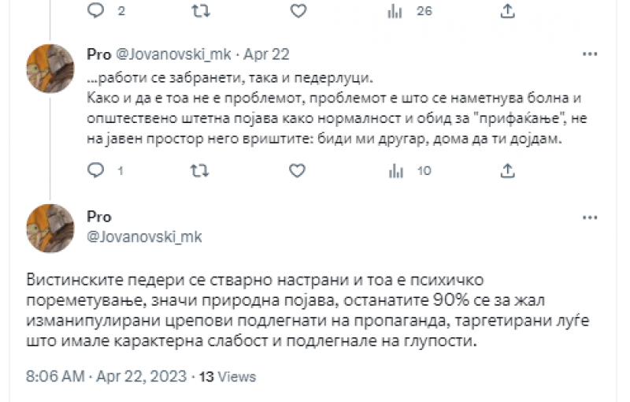This screenshot has width=630, height=402.
Task: Open more options on the main 8:06 AM tweet
Action: [589, 217]
